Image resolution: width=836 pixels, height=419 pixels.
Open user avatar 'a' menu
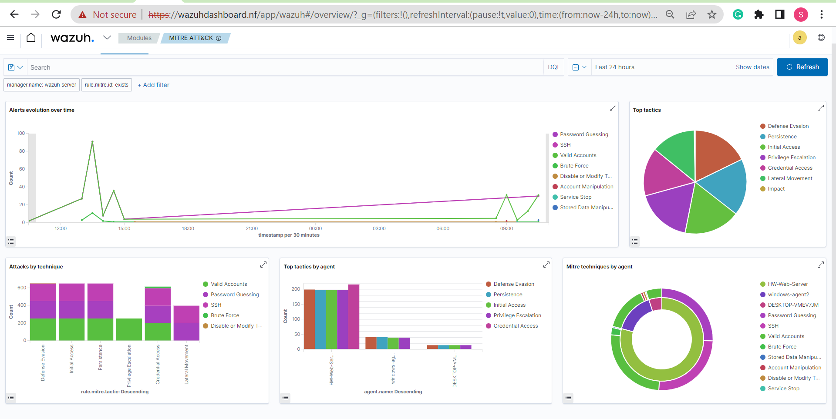point(800,38)
